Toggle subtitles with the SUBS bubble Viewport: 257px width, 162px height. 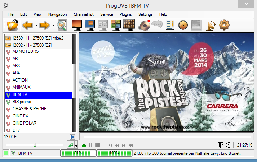click(x=158, y=25)
